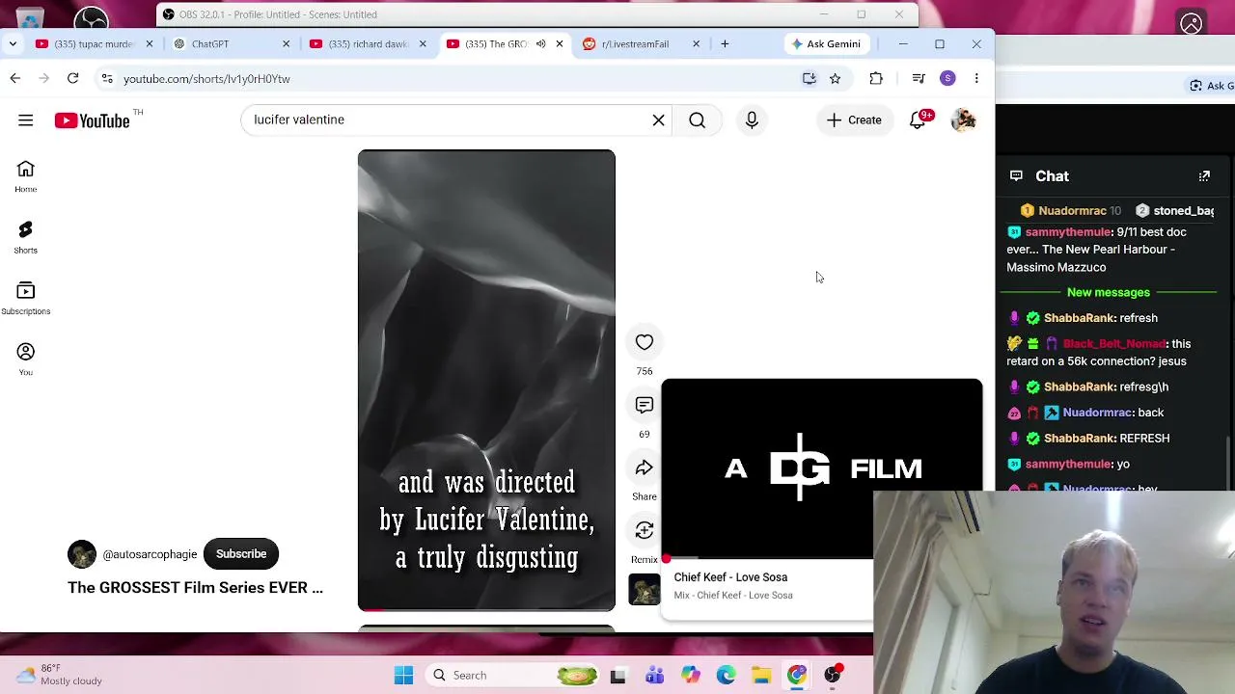1235x694 pixels.
Task: Click the Nuadormrac gifter leaderboard entry
Action: pos(1071,211)
